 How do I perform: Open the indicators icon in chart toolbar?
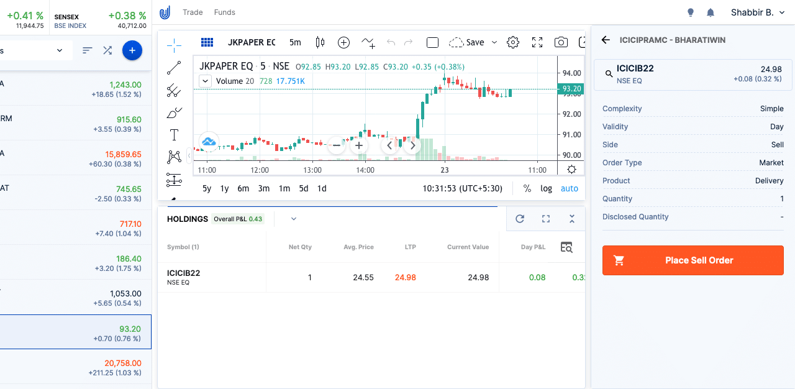[368, 42]
